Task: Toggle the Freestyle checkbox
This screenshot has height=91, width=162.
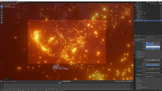Action: [137, 55]
